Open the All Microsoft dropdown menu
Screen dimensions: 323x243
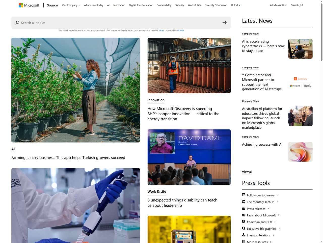coord(278,5)
